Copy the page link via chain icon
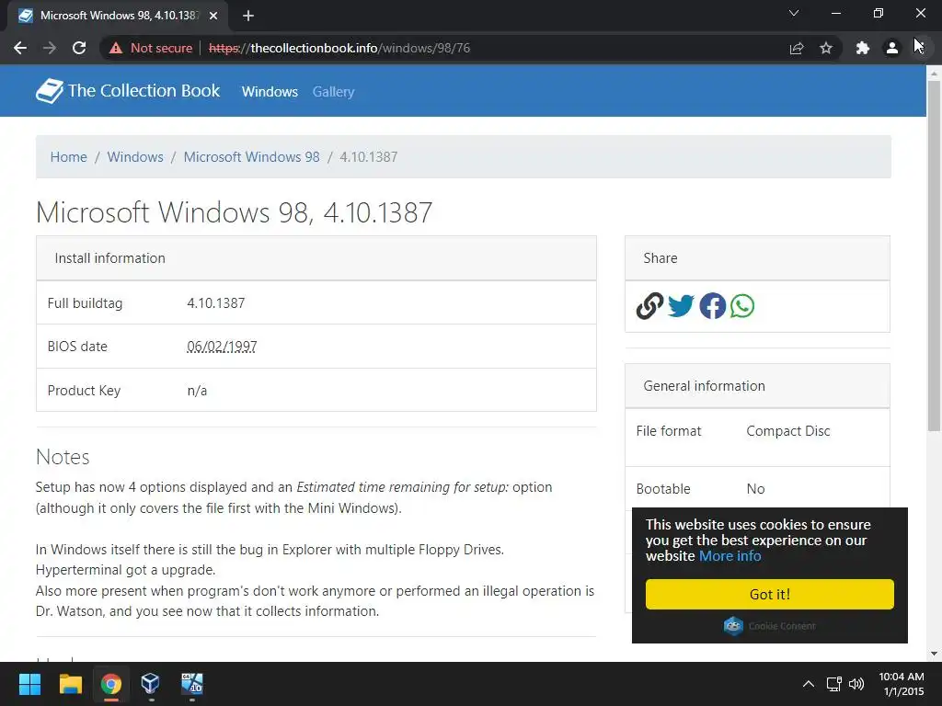942x706 pixels. [x=649, y=306]
